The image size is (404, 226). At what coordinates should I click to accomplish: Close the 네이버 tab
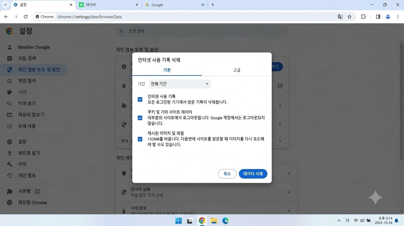(x=137, y=5)
